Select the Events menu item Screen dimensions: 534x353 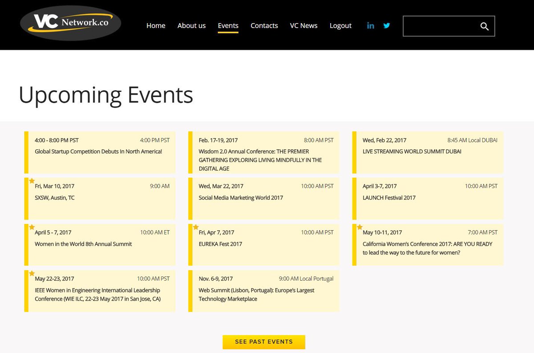click(x=228, y=25)
